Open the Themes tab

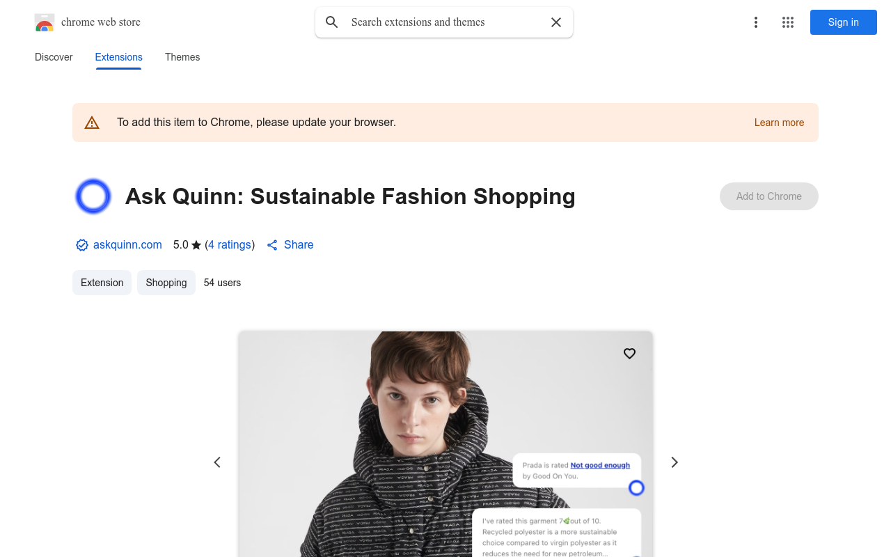(x=182, y=57)
